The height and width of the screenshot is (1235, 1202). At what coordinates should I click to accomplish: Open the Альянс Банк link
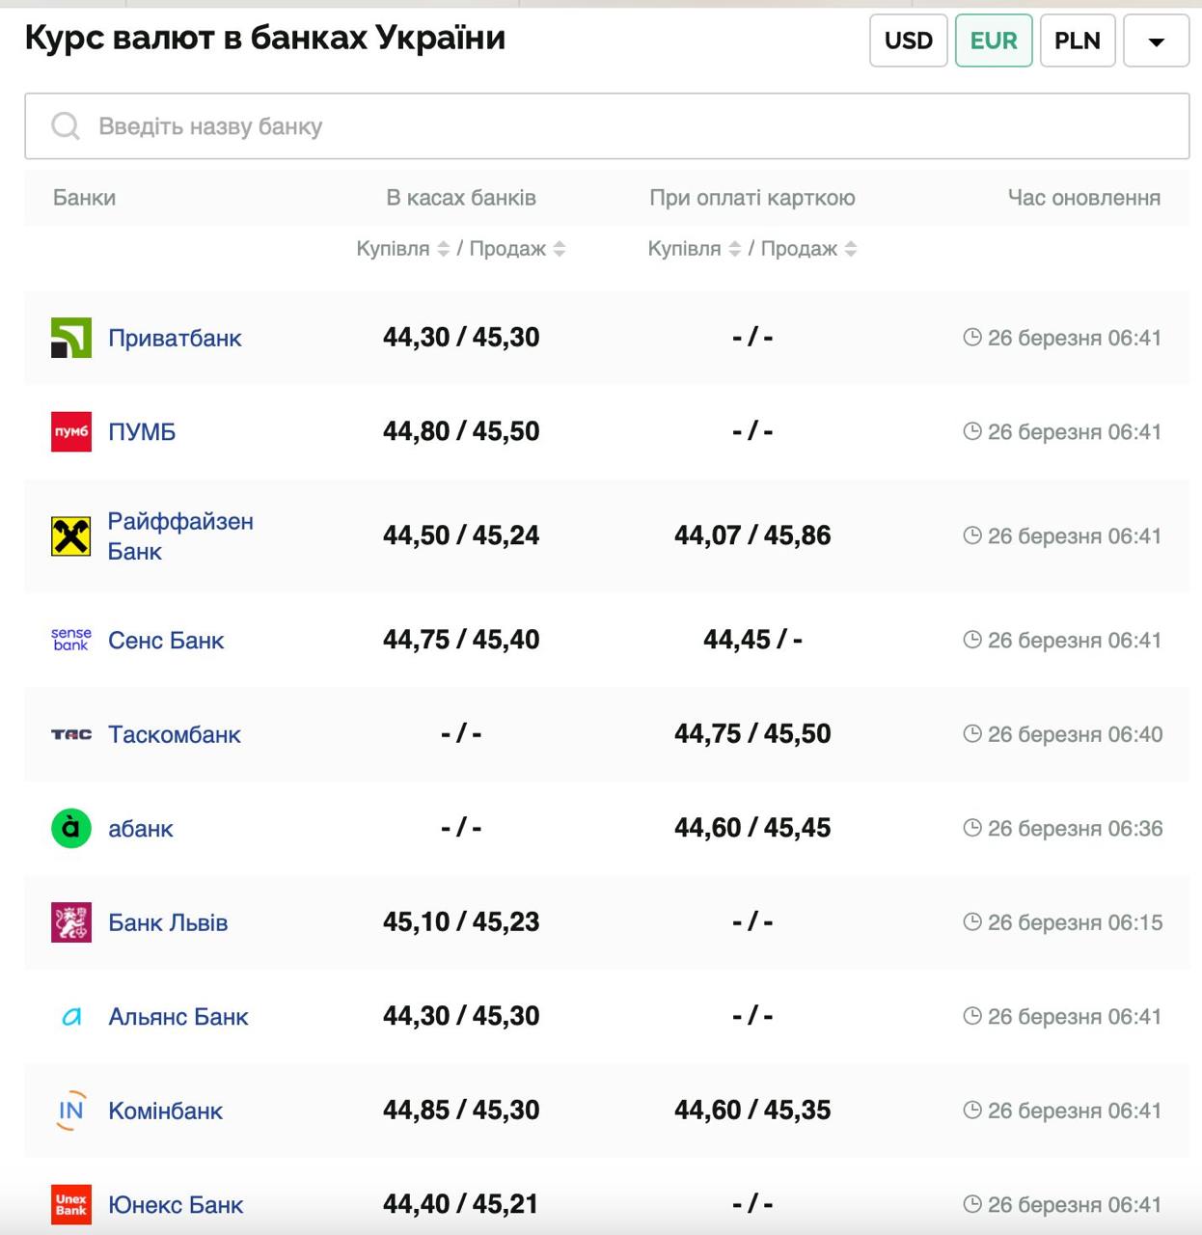(178, 1017)
